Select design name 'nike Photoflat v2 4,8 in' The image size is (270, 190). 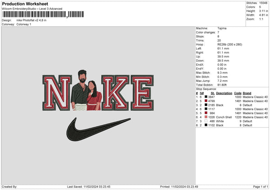(x=31, y=20)
